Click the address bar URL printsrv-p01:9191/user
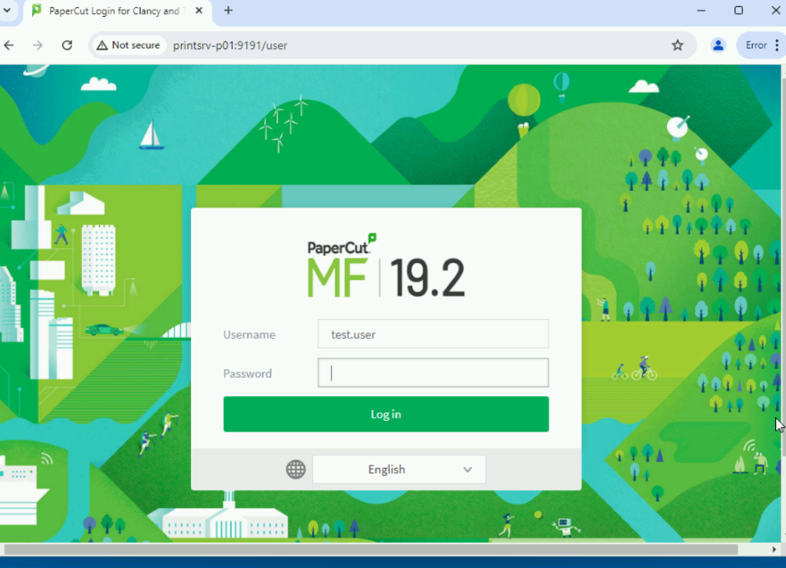Screen dimensions: 786x568 pyautogui.click(x=230, y=45)
